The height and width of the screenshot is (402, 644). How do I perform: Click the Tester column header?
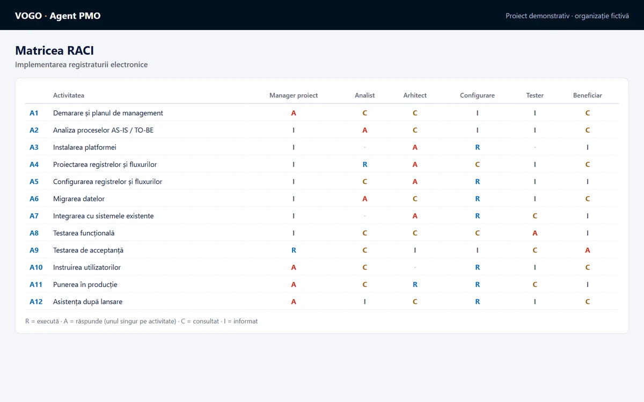click(x=535, y=95)
